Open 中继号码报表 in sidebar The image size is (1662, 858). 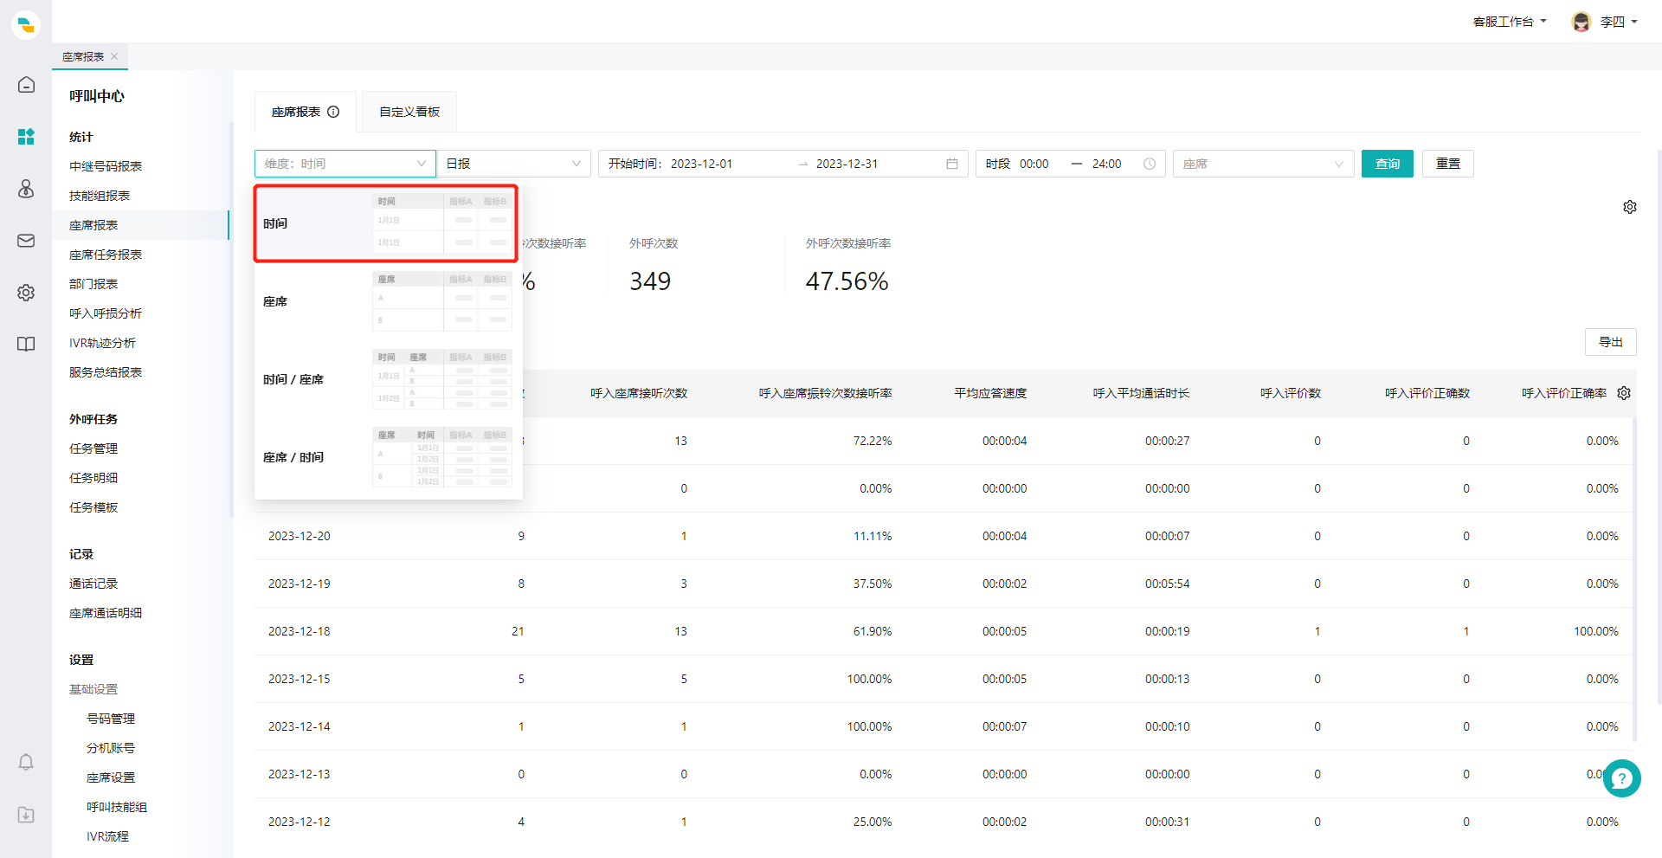tap(106, 166)
